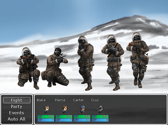
Task: Activate the Auto All option
Action: tap(17, 119)
